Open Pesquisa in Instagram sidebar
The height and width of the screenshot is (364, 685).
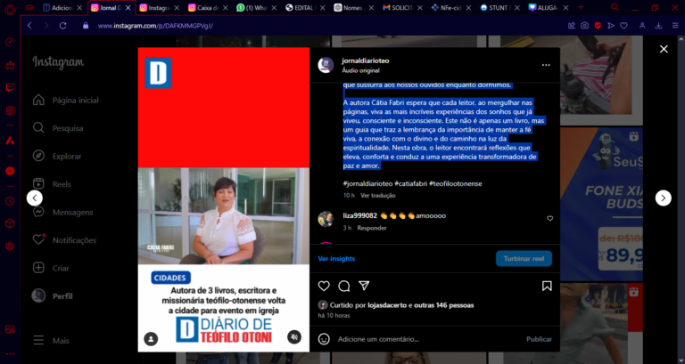coord(58,128)
